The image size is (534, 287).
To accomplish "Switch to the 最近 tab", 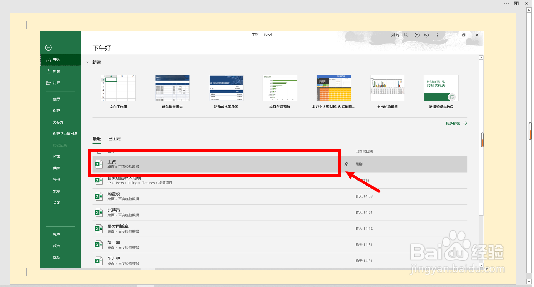I will 97,139.
